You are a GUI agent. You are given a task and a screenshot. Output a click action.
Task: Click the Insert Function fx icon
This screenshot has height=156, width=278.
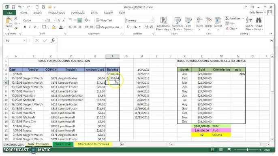(53, 41)
